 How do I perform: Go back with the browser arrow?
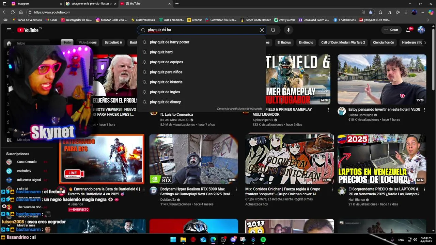(x=4, y=12)
